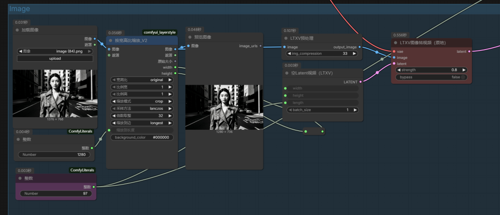Collapse the LTXV图像转视频 node title dot
Image resolution: width=500 pixels, height=215 pixels.
pyautogui.click(x=396, y=43)
